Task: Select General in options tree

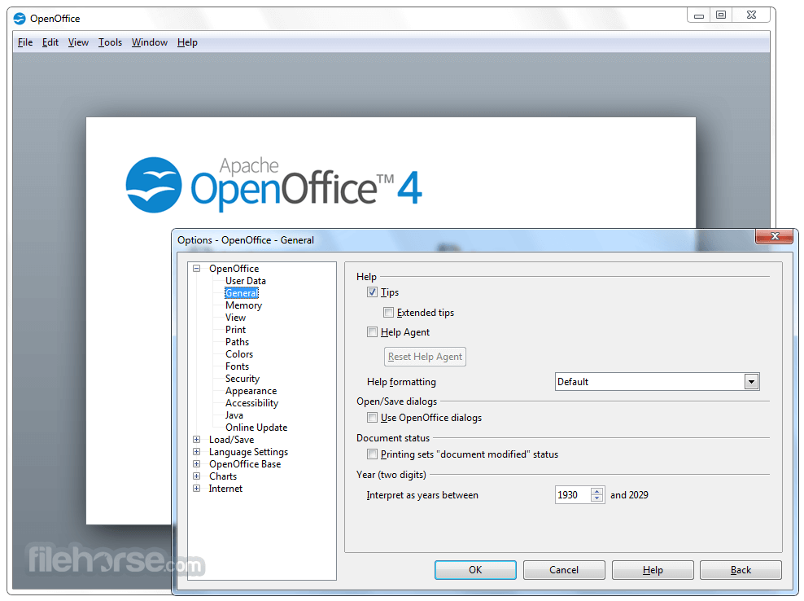Action: 242,292
